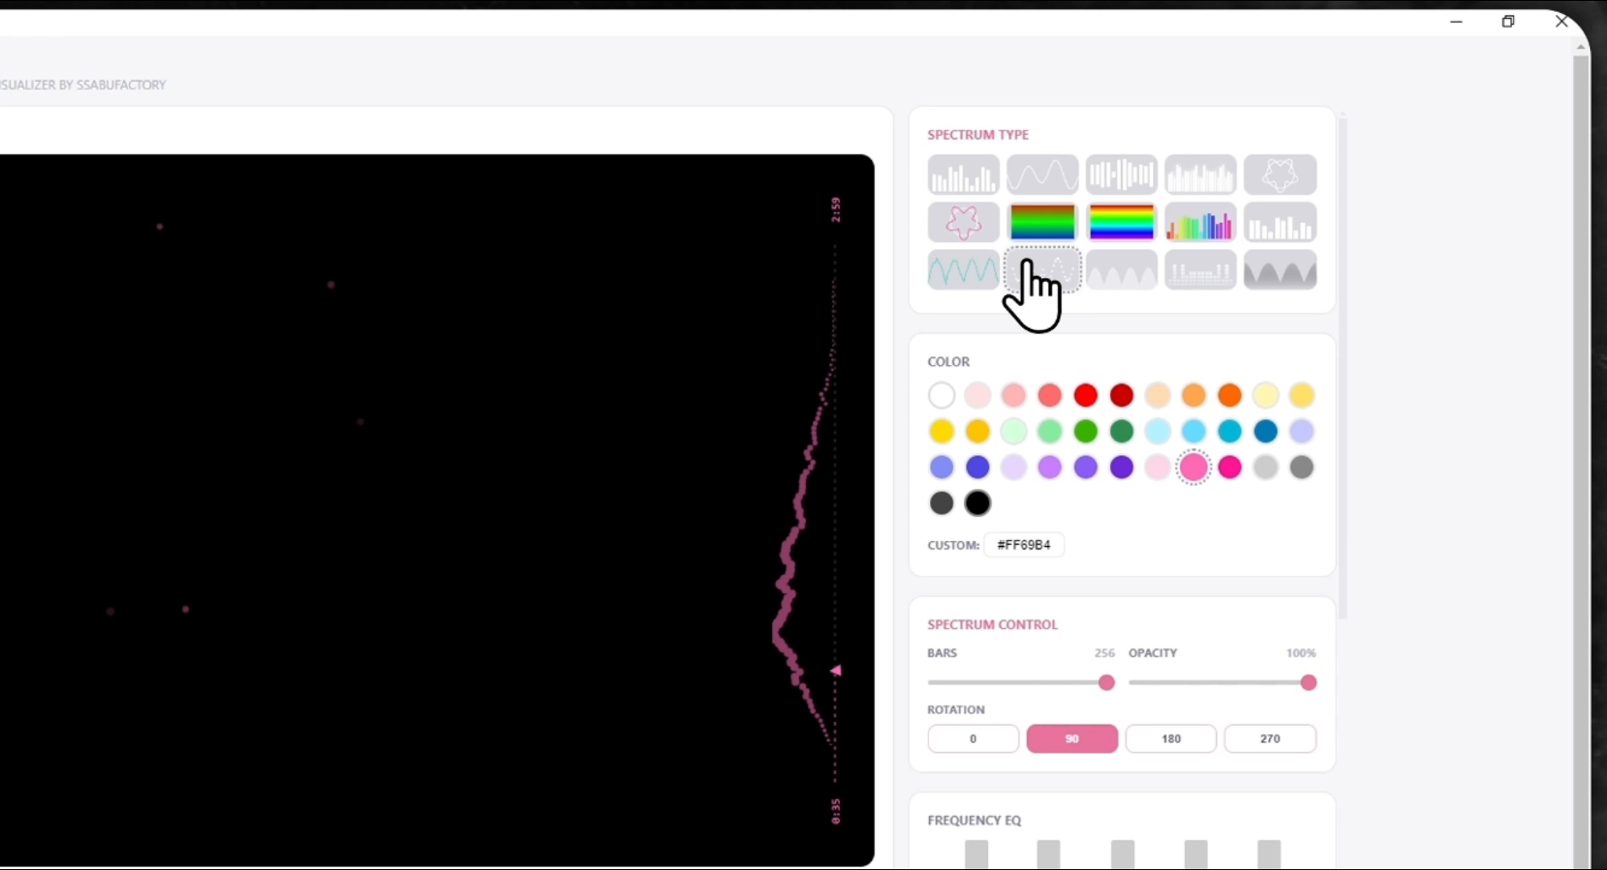Click the BARS slider handle
Image resolution: width=1607 pixels, height=870 pixels.
1107,683
